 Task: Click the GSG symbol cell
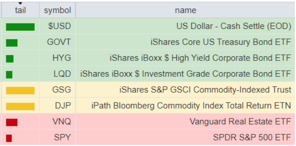click(x=57, y=90)
